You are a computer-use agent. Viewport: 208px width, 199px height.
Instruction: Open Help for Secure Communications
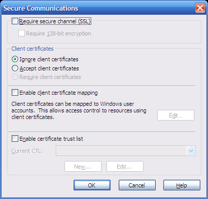pyautogui.click(x=182, y=185)
